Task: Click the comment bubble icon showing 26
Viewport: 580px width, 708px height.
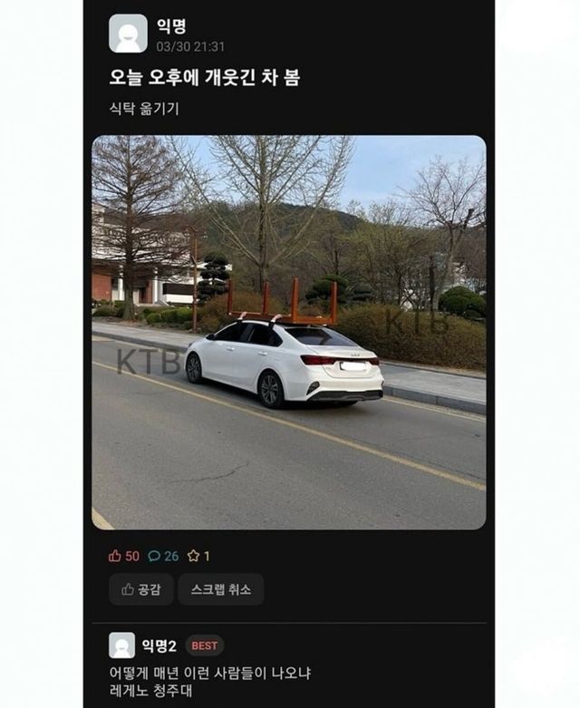Action: click(x=154, y=556)
